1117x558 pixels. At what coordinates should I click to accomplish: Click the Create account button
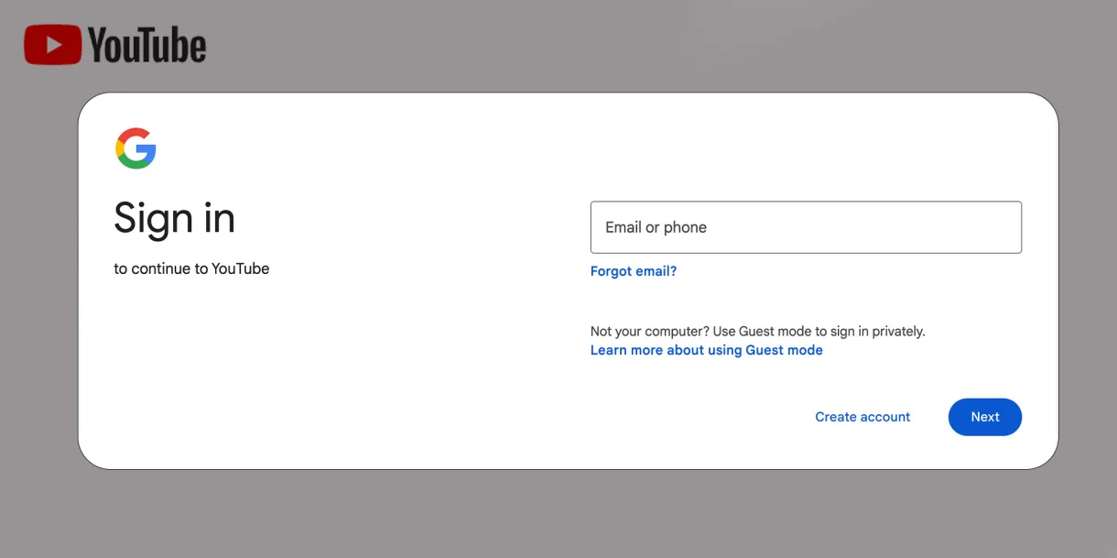point(862,417)
